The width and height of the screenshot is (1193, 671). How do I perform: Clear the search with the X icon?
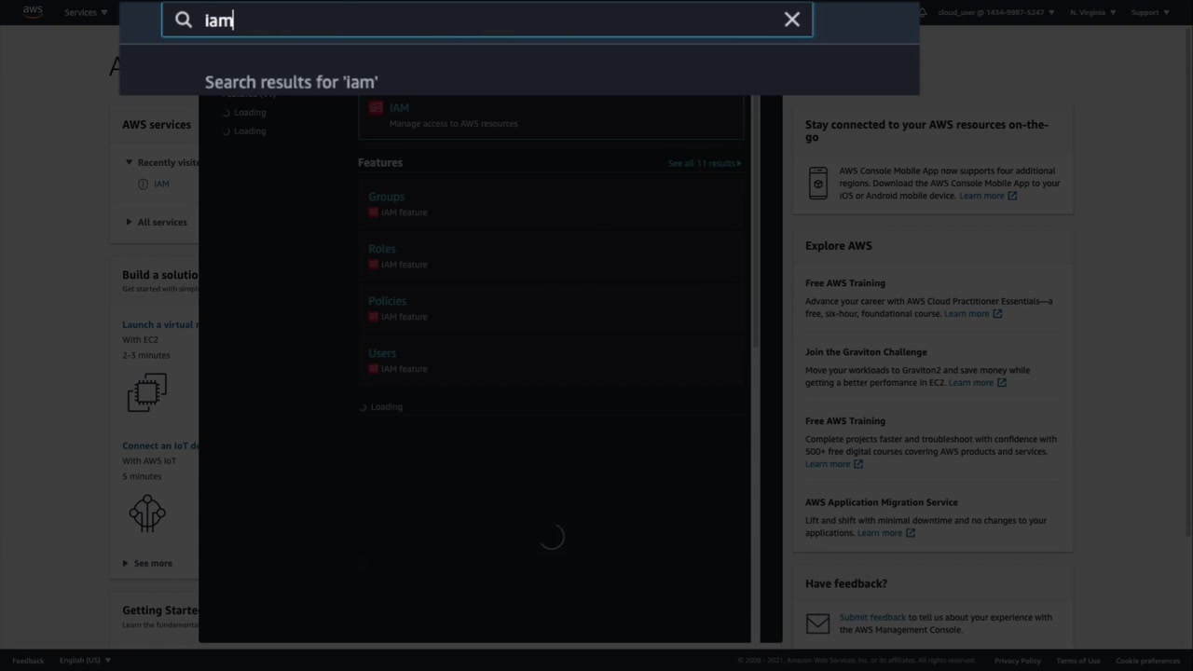[x=792, y=20]
